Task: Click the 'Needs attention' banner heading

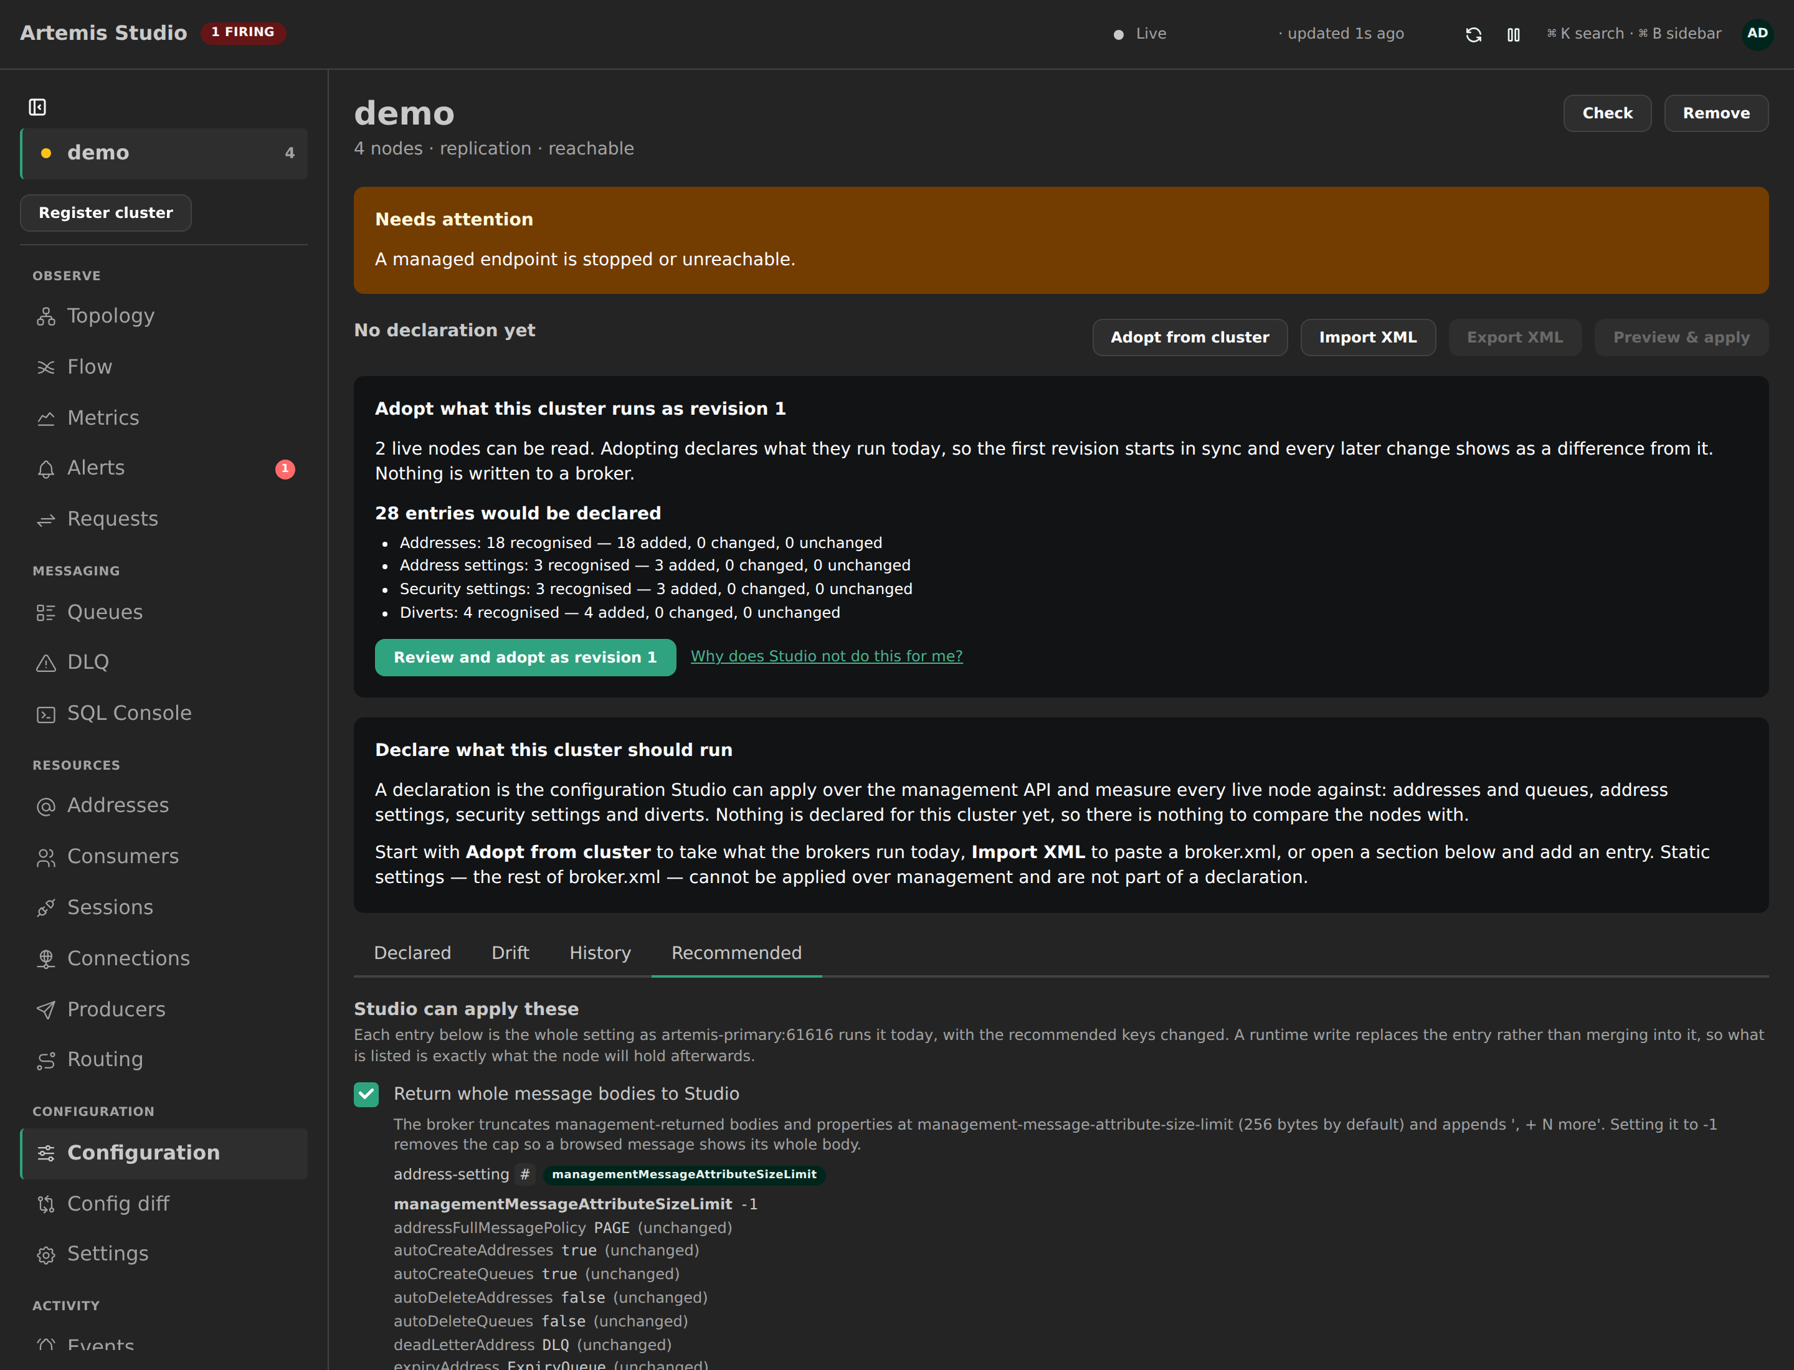Action: pos(453,219)
